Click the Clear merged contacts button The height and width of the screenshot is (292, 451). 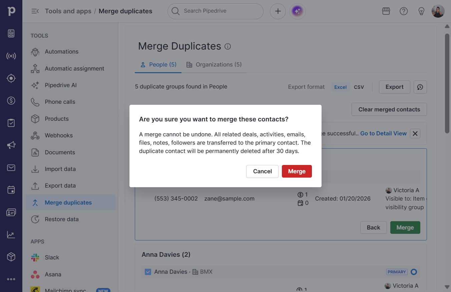tap(389, 109)
